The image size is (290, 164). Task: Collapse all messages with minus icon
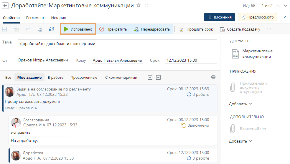point(158,78)
